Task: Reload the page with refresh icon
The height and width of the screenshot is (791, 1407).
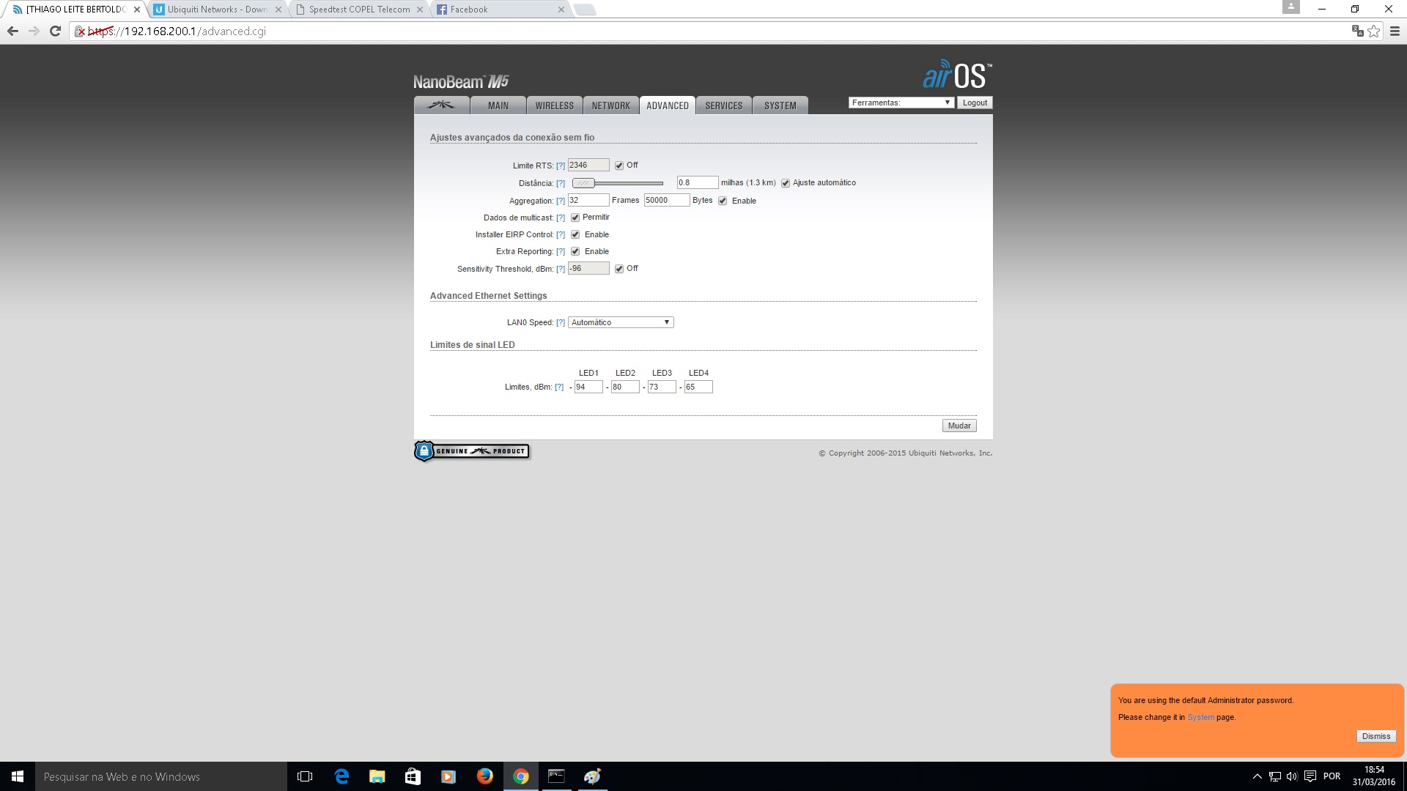Action: pyautogui.click(x=55, y=31)
